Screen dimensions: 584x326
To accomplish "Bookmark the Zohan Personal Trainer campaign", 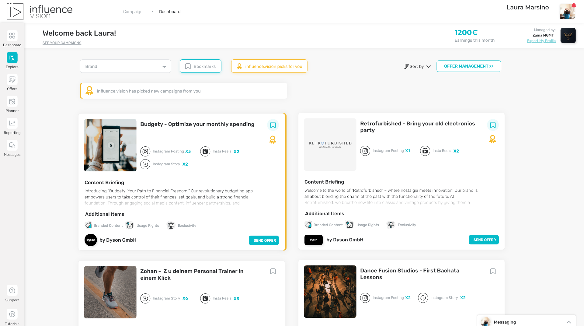I will coord(273,272).
